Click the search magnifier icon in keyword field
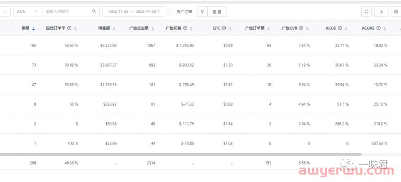Image resolution: width=401 pixels, height=182 pixels. click(94, 12)
